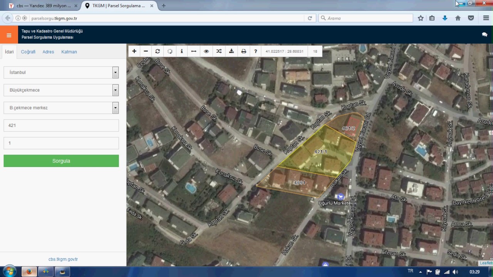
Task: Expand the İstanbul province dropdown
Action: 115,72
